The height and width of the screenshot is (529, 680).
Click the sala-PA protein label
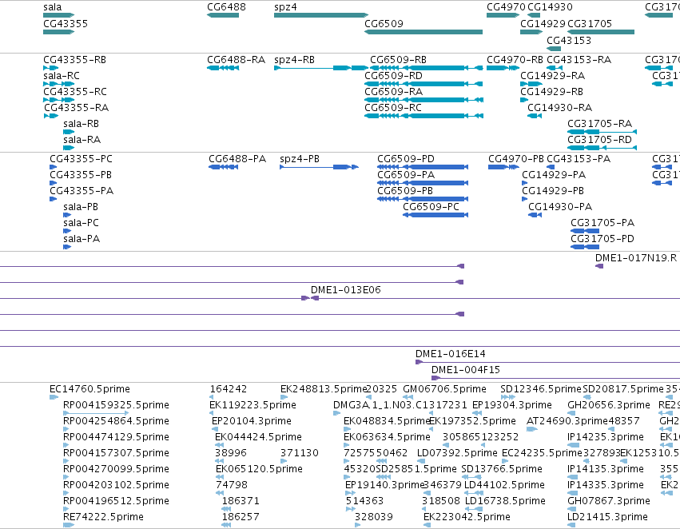point(82,238)
